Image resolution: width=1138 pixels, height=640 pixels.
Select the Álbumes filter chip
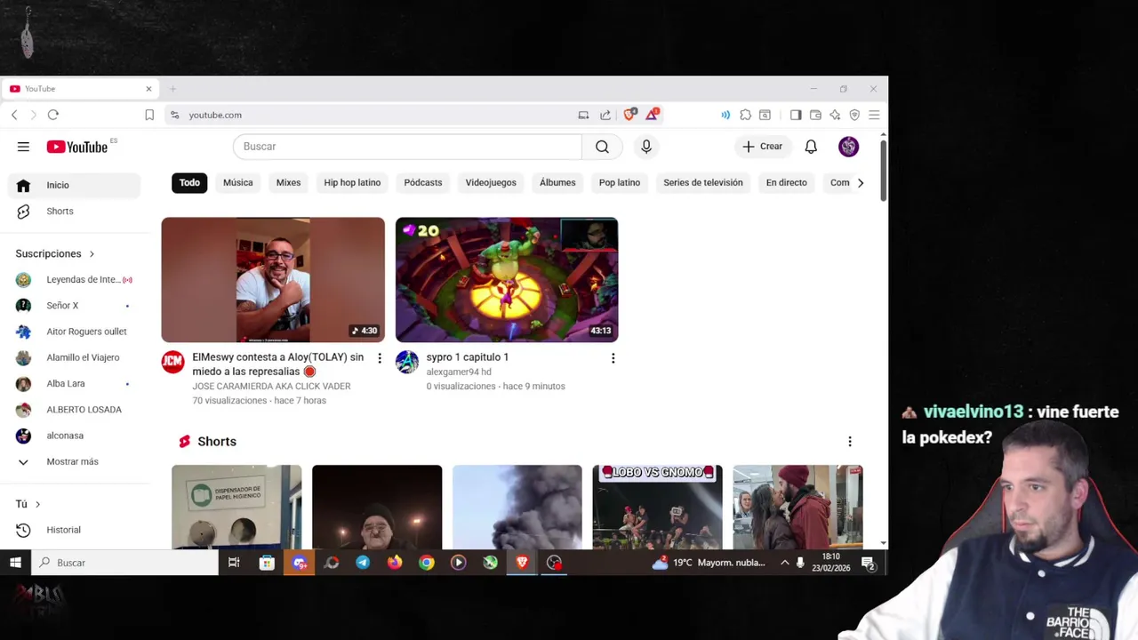tap(557, 182)
